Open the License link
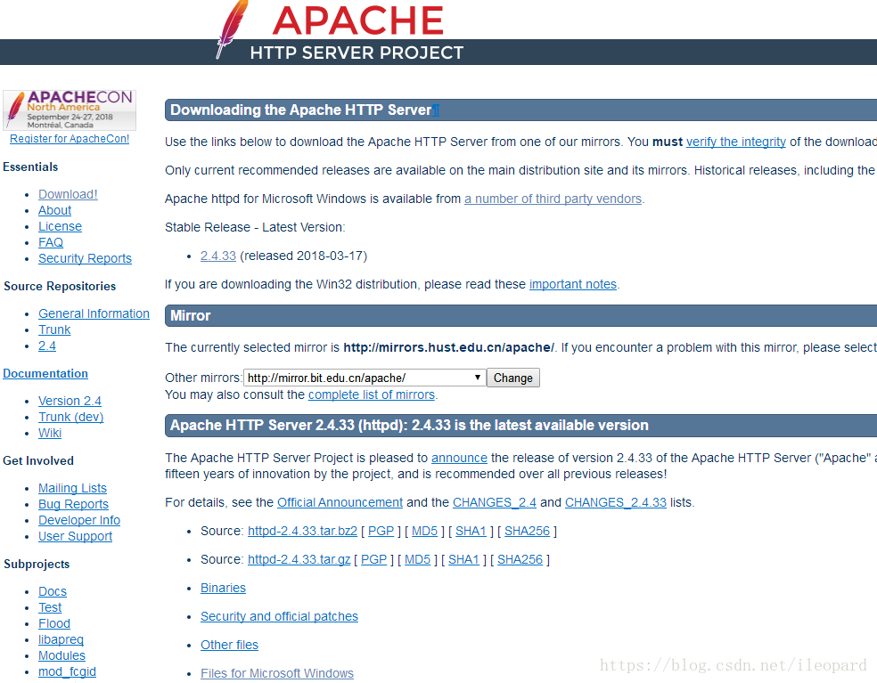 (x=60, y=226)
